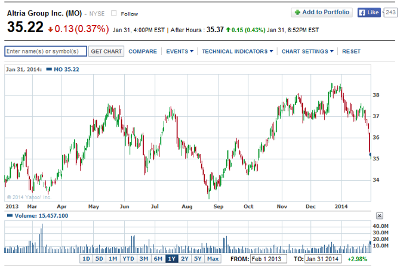Viewport: 400px width, 266px height.
Task: Click the green up arrow after-hours icon
Action: point(228,30)
